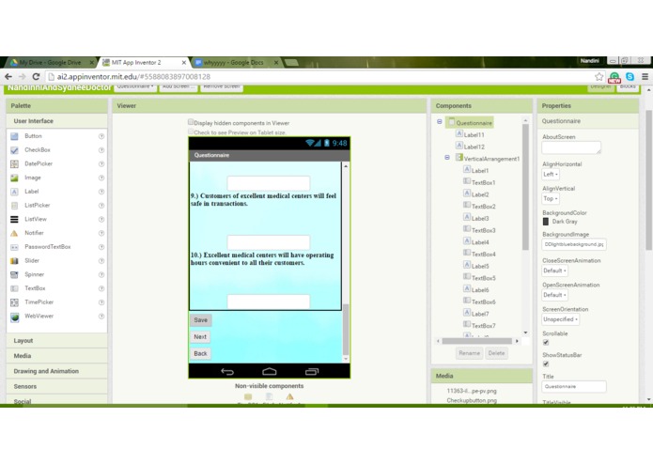The height and width of the screenshot is (464, 653).
Task: Collapse the User Interface palette section
Action: coord(56,121)
